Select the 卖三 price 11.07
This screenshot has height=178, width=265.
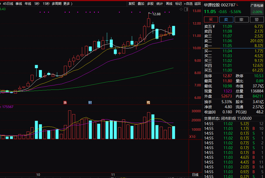(227, 36)
